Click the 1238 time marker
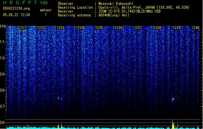The width and height of the screenshot is (203, 129). 157,28
